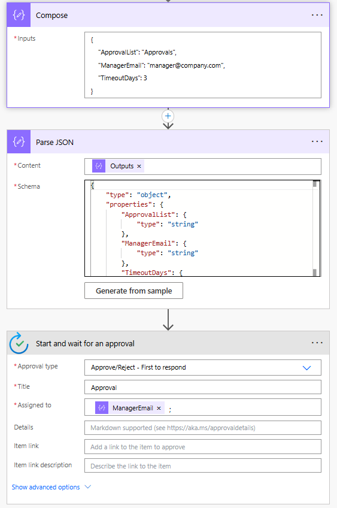Click the Item link input field
Image resolution: width=337 pixels, height=508 pixels.
coord(203,447)
